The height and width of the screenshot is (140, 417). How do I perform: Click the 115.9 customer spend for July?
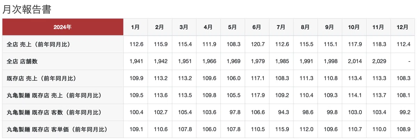point(282,130)
